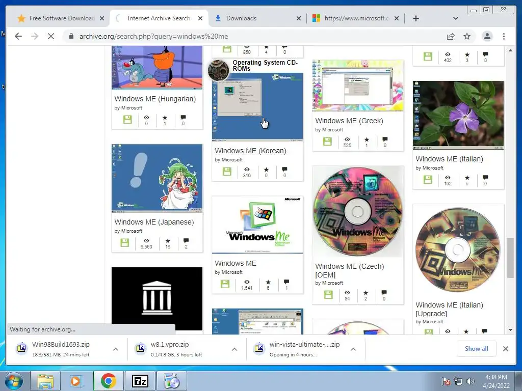
Task: Click the Windows Me logo thumbnail
Action: pyautogui.click(x=257, y=225)
